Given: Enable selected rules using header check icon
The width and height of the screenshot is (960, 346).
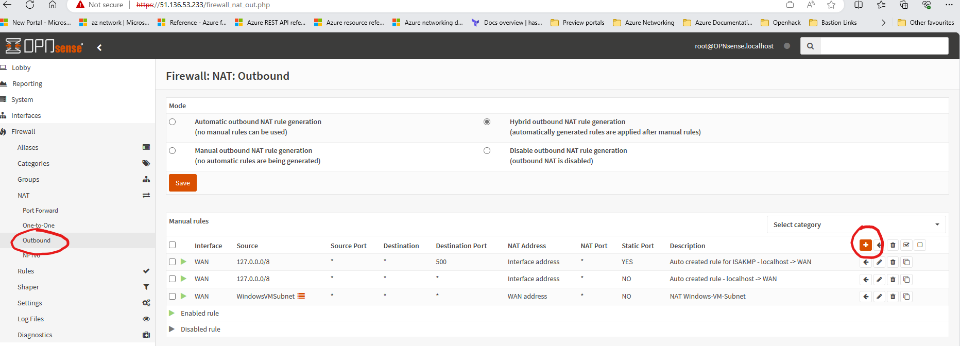Looking at the screenshot, I should tap(906, 245).
